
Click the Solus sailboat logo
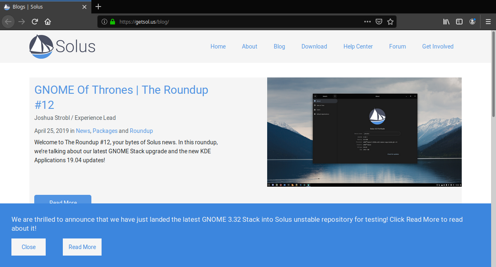click(x=62, y=46)
